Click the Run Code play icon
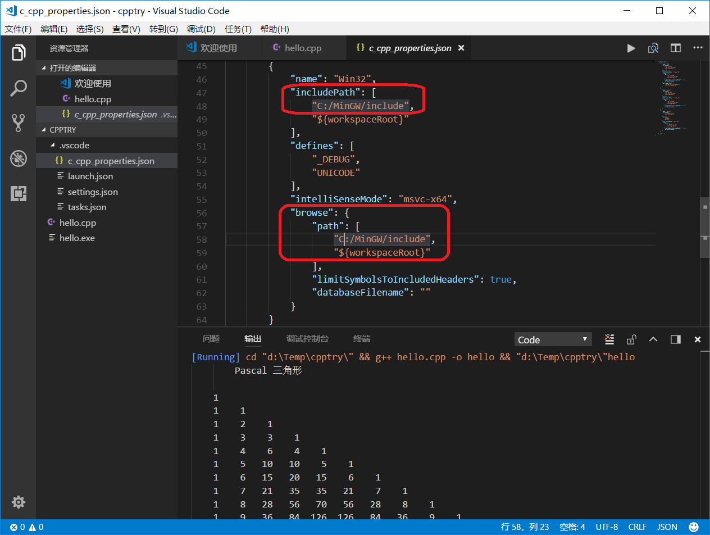710x535 pixels. [631, 48]
